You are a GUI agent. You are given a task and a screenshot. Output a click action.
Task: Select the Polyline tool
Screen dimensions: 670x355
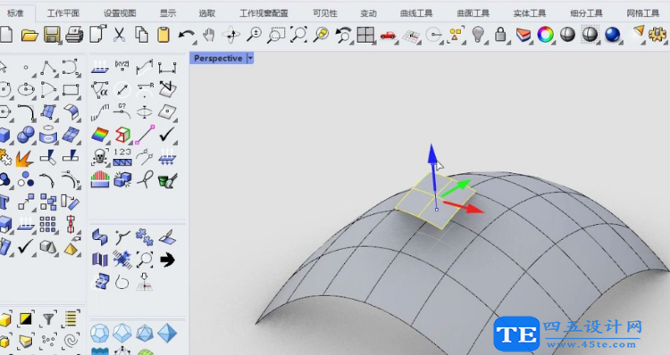pyautogui.click(x=48, y=68)
